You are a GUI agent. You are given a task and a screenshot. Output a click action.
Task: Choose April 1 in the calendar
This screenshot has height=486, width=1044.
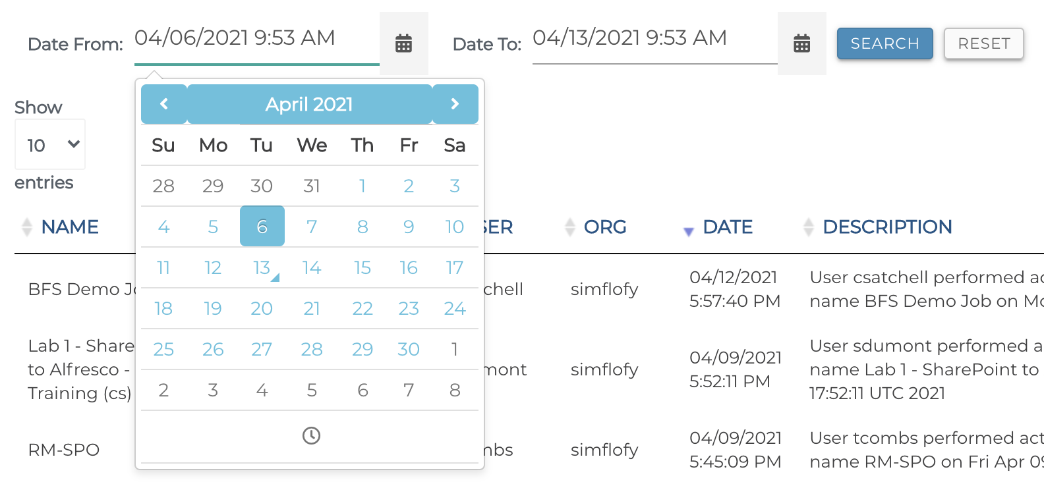coord(362,186)
